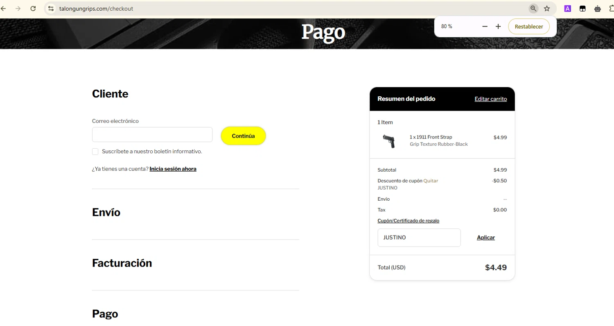Click the Inicia sesión ahora link
Screen dimensions: 614x326
coord(173,169)
